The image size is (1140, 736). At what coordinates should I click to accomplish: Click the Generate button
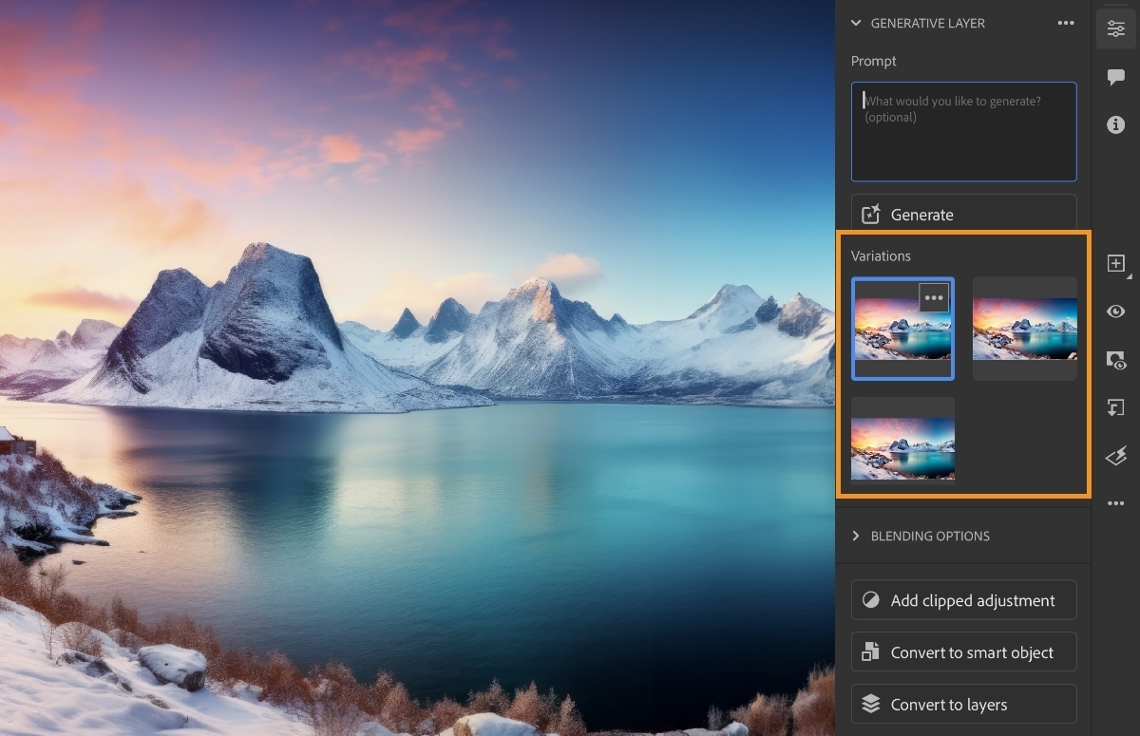tap(963, 215)
